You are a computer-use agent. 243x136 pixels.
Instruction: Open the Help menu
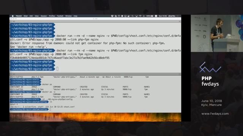(x=76, y=16)
